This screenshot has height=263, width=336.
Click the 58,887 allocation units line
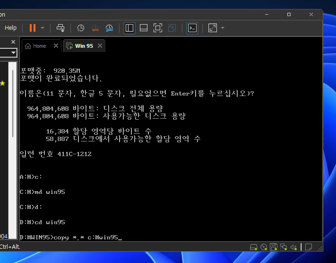click(123, 139)
